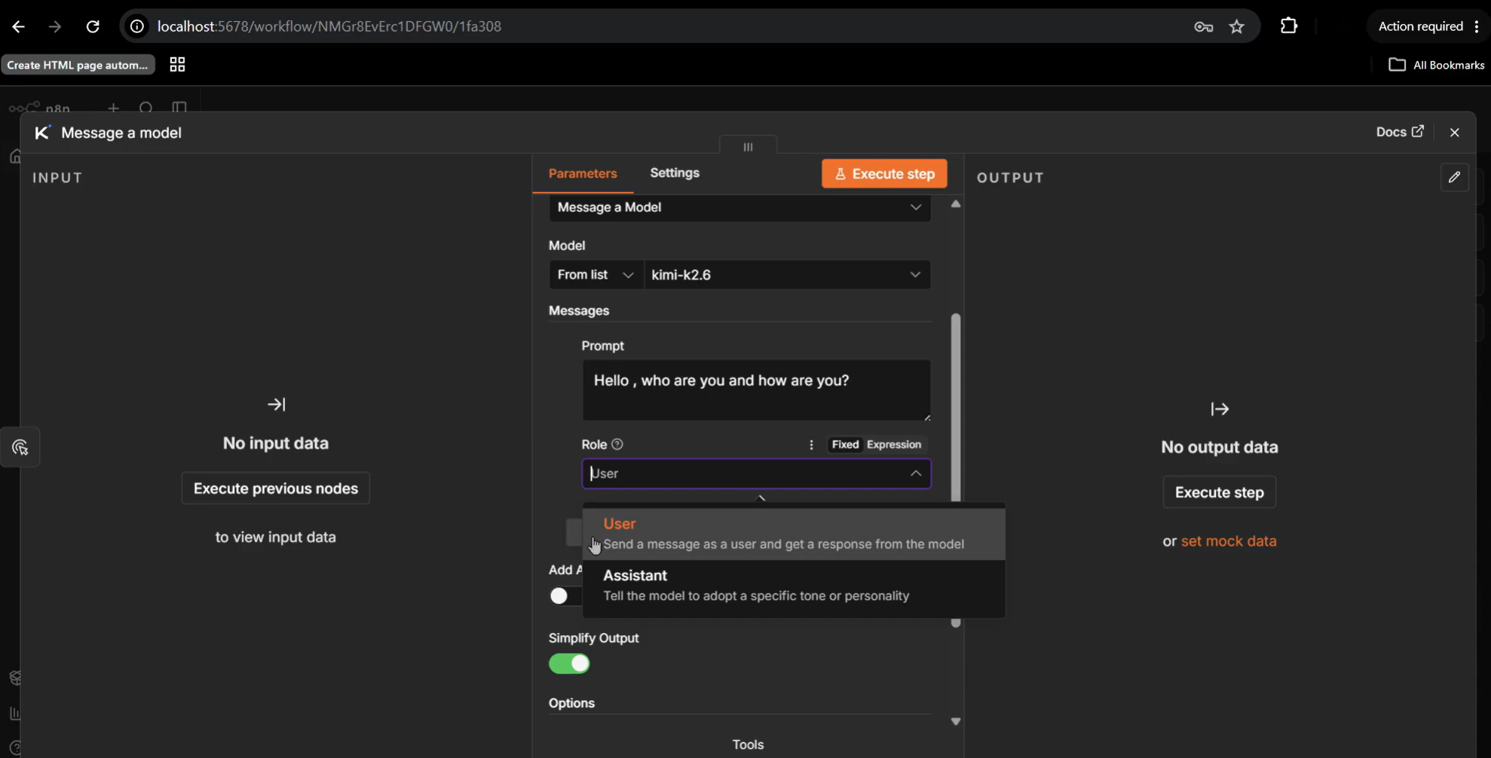Open the apps grid icon in the bookmarks bar
This screenshot has height=758, width=1491.
177,65
